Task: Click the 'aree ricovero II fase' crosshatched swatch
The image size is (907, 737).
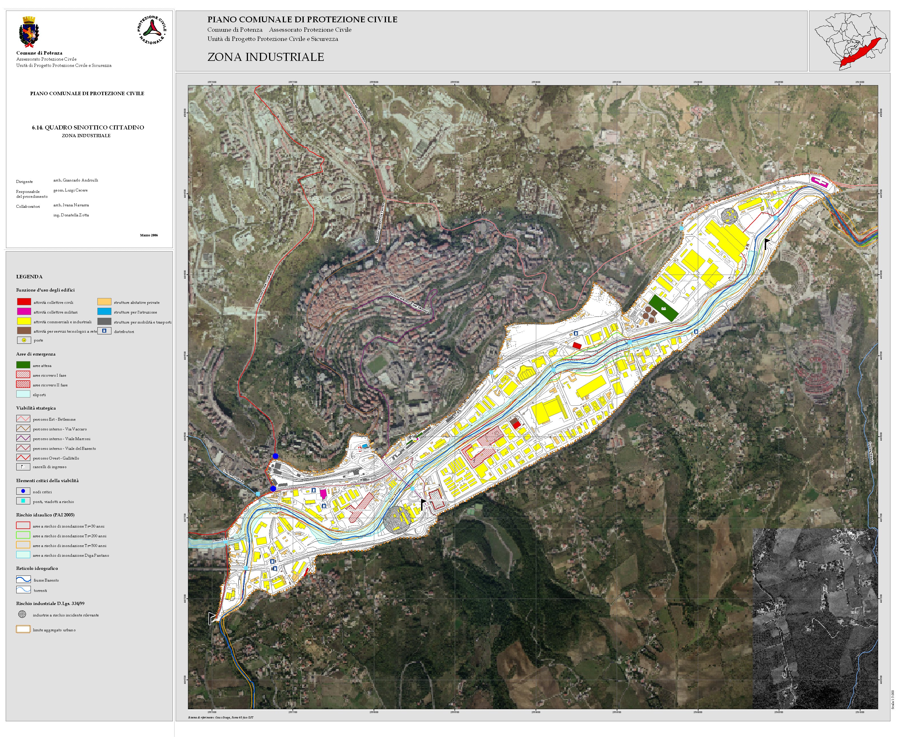Action: tap(23, 385)
